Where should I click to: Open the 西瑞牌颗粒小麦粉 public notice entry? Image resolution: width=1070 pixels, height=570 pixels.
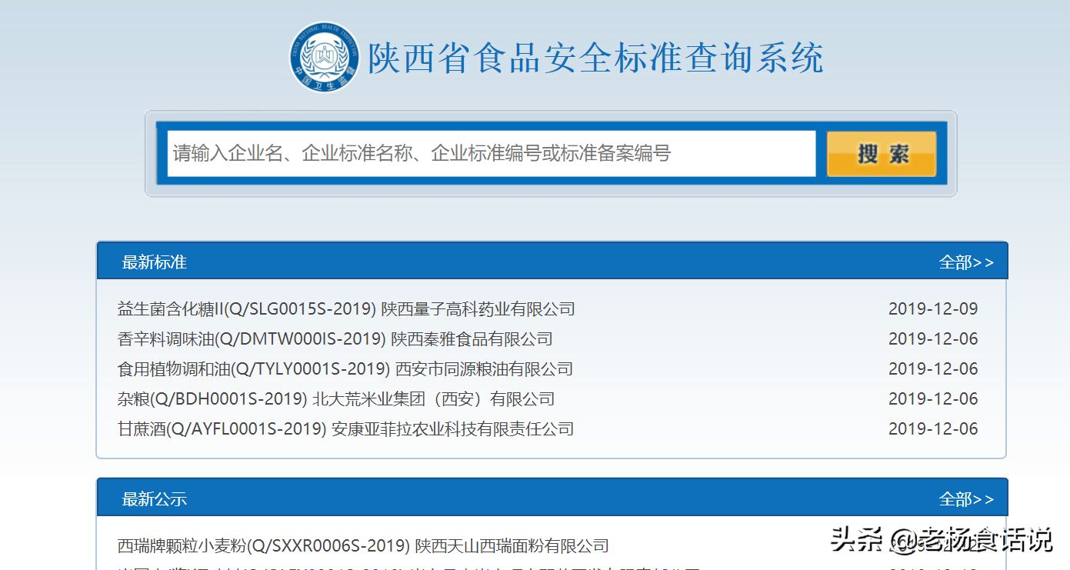point(362,546)
